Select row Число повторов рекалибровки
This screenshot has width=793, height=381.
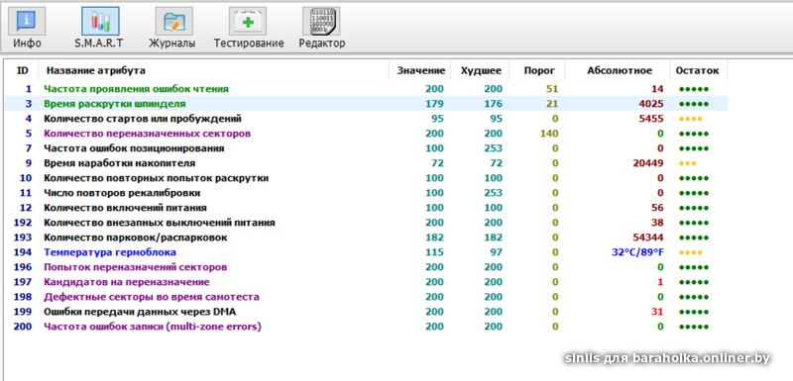point(367,193)
